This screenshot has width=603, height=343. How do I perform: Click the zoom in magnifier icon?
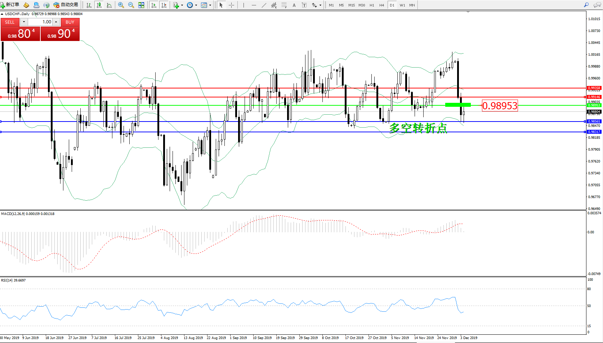pos(121,5)
